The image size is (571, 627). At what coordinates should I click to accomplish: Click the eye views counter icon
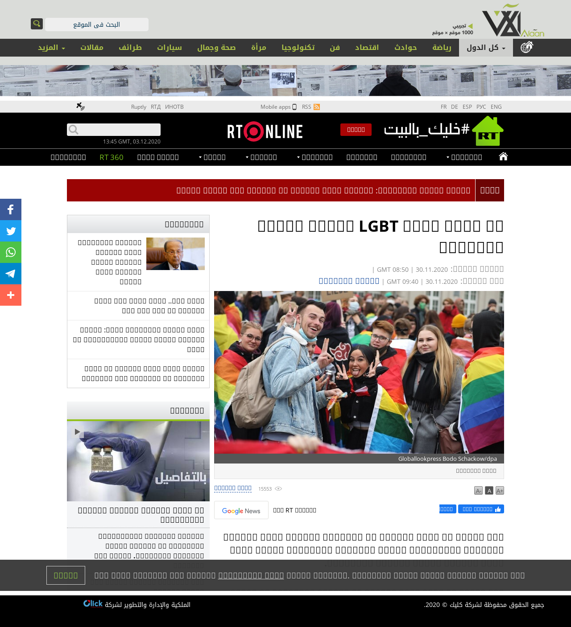[x=278, y=489]
